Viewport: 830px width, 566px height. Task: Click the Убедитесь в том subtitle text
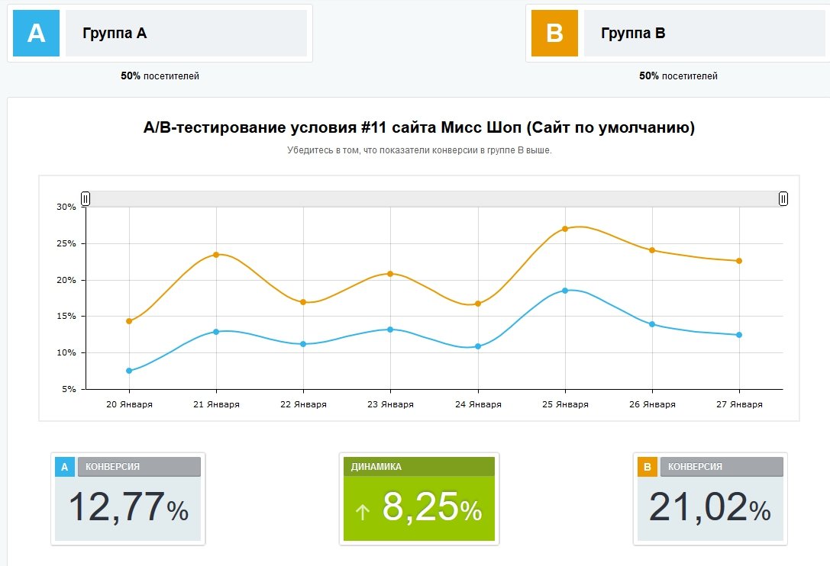[x=419, y=150]
